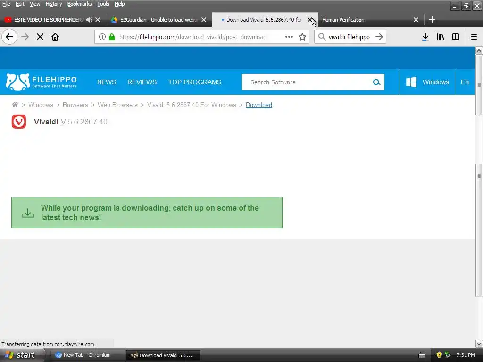This screenshot has width=483, height=362.
Task: Go back to the previous page
Action: (9, 37)
